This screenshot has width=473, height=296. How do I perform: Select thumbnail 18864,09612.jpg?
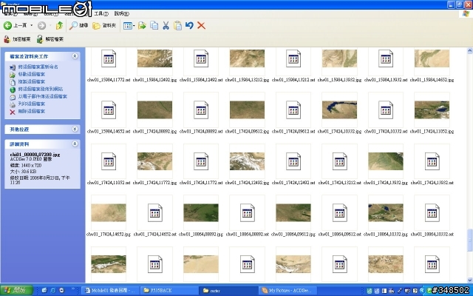293,212
